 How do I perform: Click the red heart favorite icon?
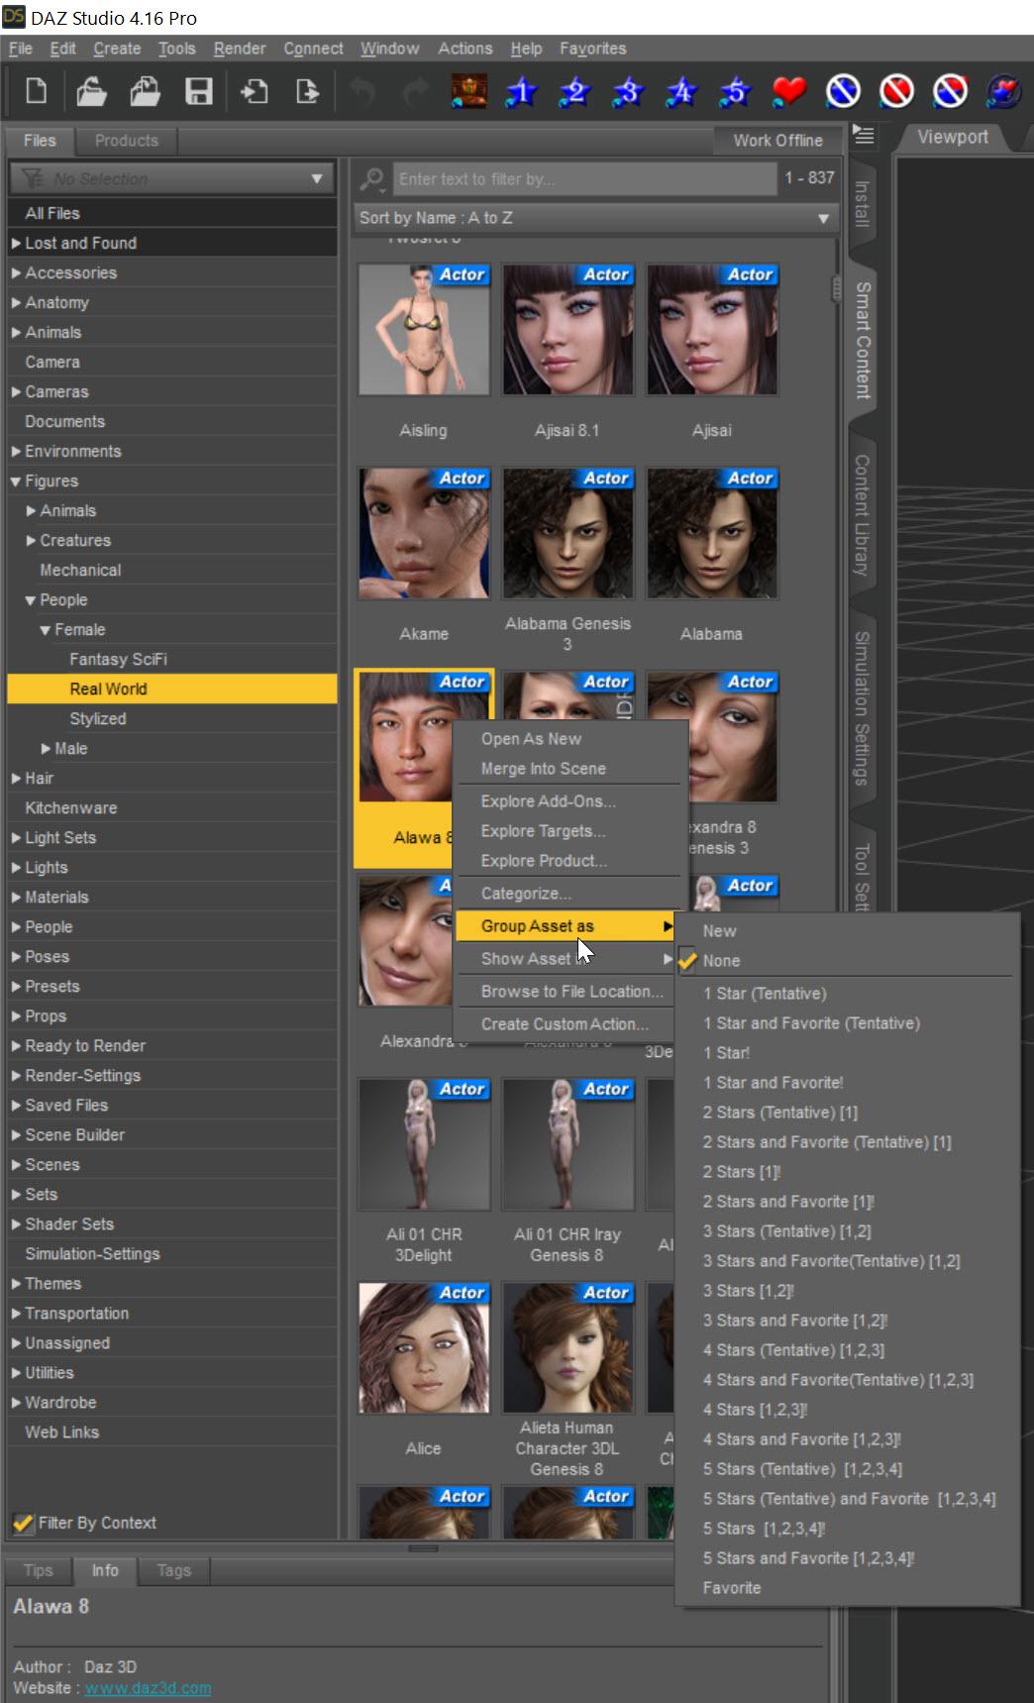coord(789,92)
